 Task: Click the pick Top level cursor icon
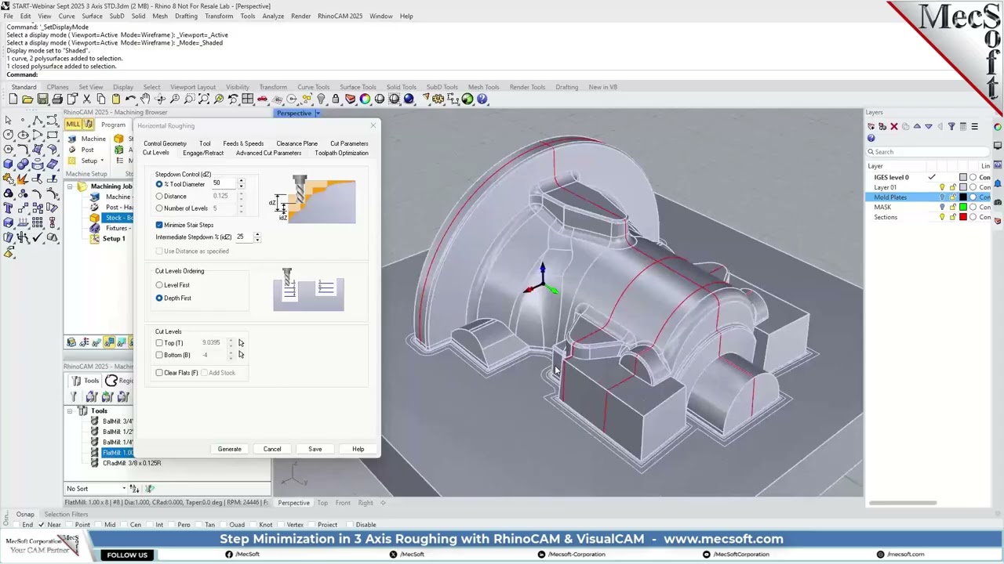coord(241,343)
